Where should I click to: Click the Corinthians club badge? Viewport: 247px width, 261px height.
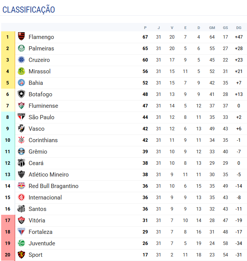coord(21,140)
